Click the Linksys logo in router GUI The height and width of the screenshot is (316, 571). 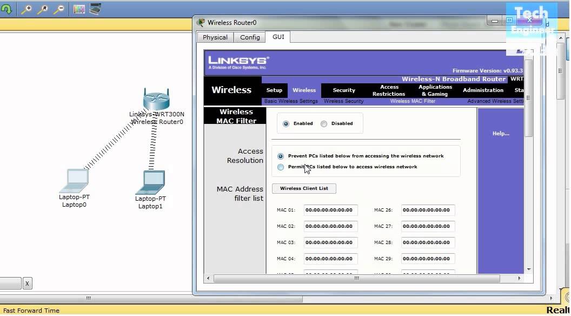(238, 62)
